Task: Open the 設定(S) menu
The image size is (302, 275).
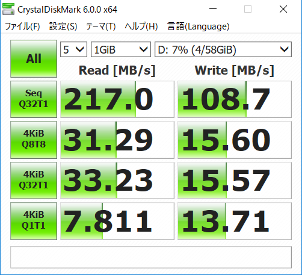Action: [63, 26]
